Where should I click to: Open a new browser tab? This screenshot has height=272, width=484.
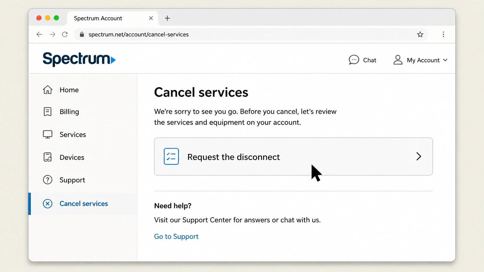click(x=167, y=18)
